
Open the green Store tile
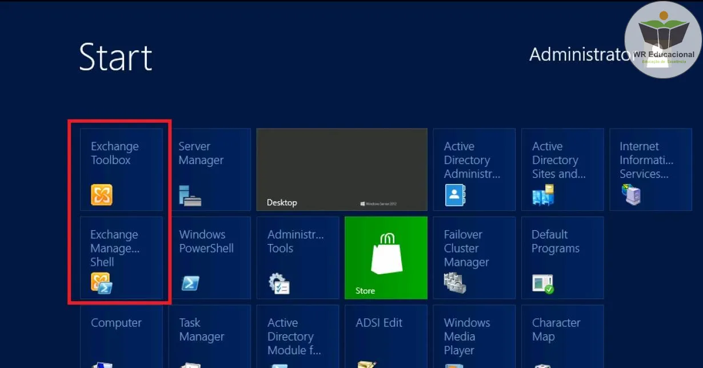[386, 257]
